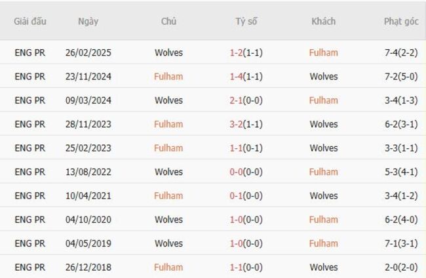The image size is (426, 278).
Task: Click the Giải đấu column header
Action: click(x=30, y=21)
